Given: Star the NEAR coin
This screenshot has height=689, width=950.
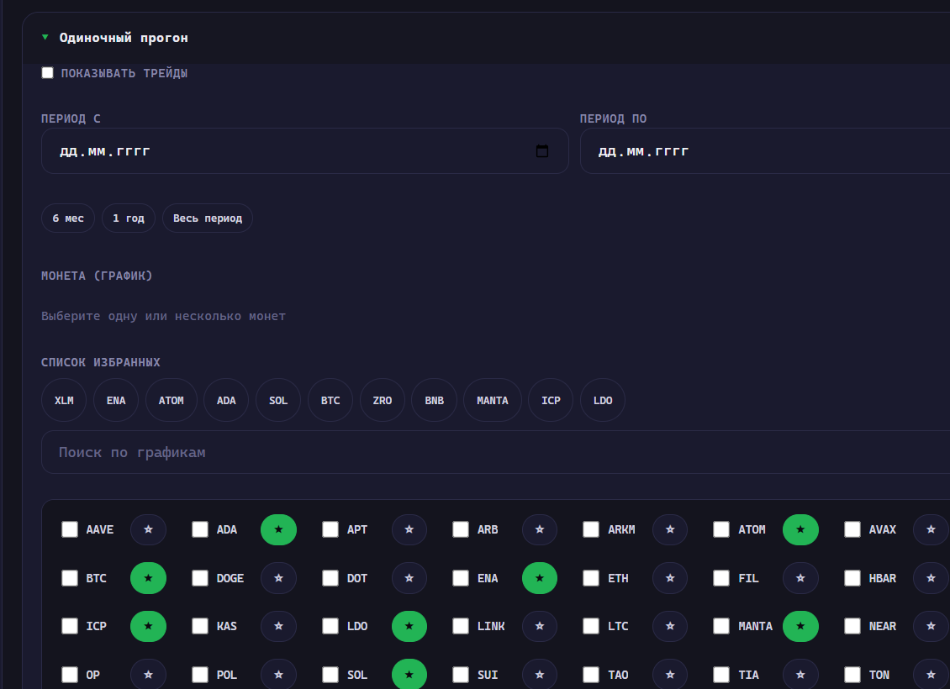Looking at the screenshot, I should tap(932, 625).
